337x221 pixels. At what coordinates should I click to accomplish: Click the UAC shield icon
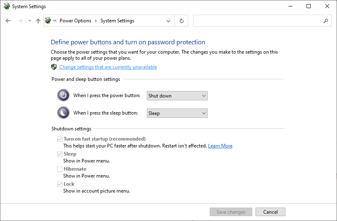(54, 67)
